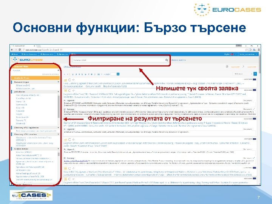Select the browser tab
Image resolution: width=272 pixels, height=204 pixels.
(x=23, y=46)
